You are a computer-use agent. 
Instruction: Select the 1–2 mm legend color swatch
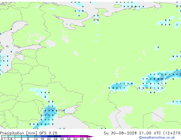[x=18, y=136]
